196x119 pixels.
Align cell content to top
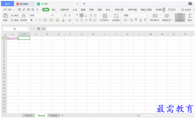click(x=77, y=15)
